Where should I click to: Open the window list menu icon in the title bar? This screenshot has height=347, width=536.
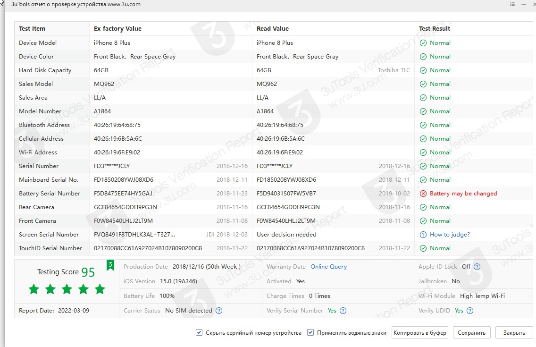[512, 4]
